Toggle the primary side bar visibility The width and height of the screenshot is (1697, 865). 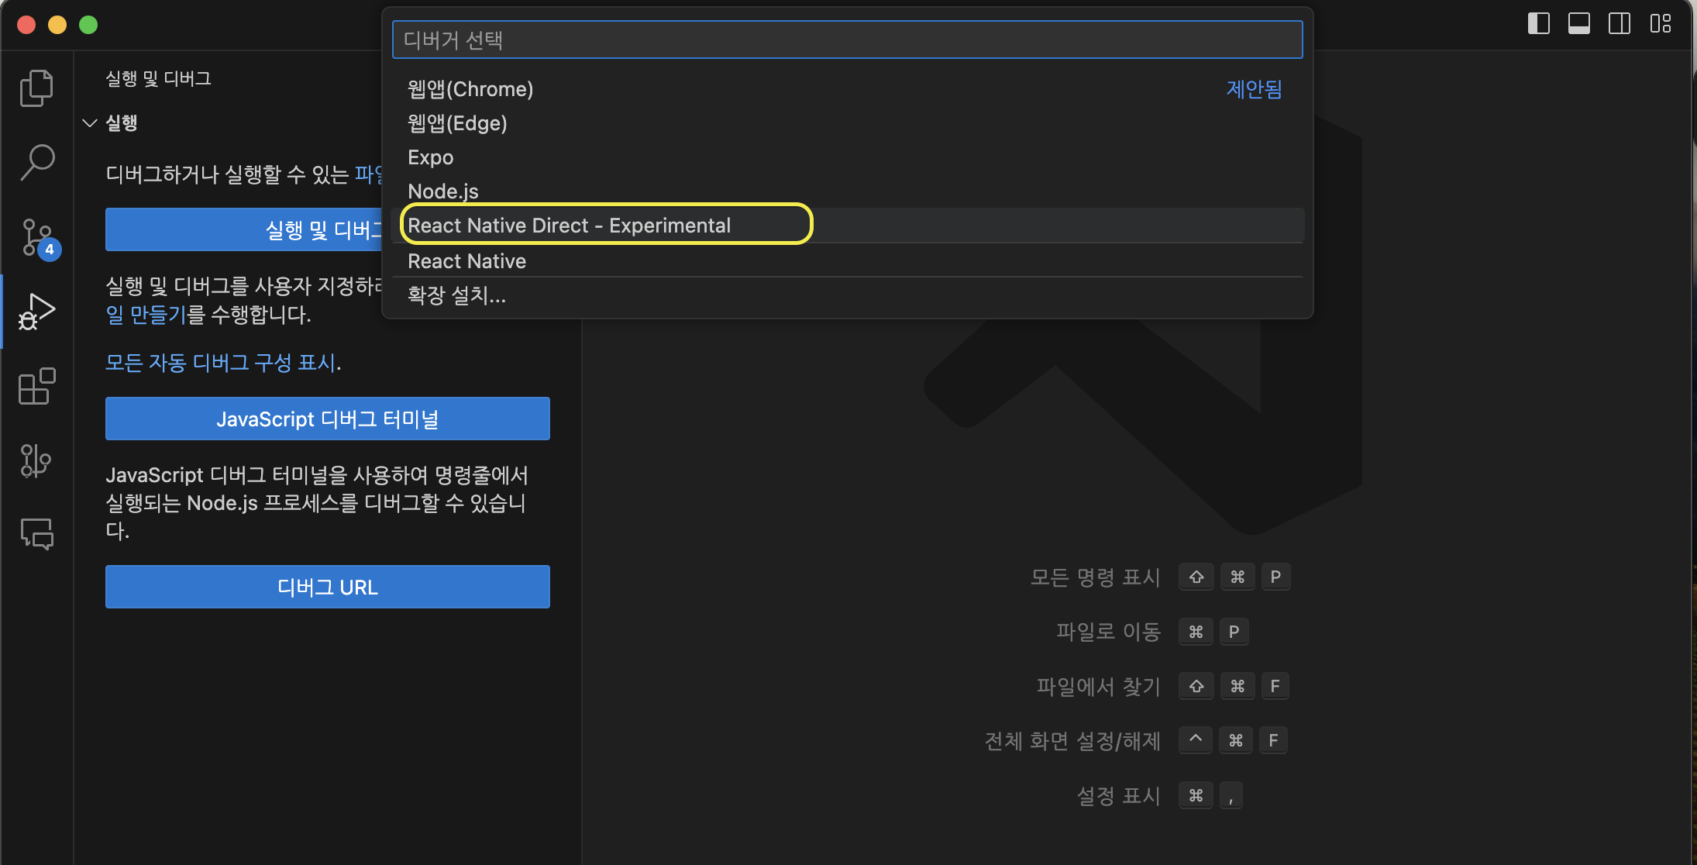coord(1538,24)
